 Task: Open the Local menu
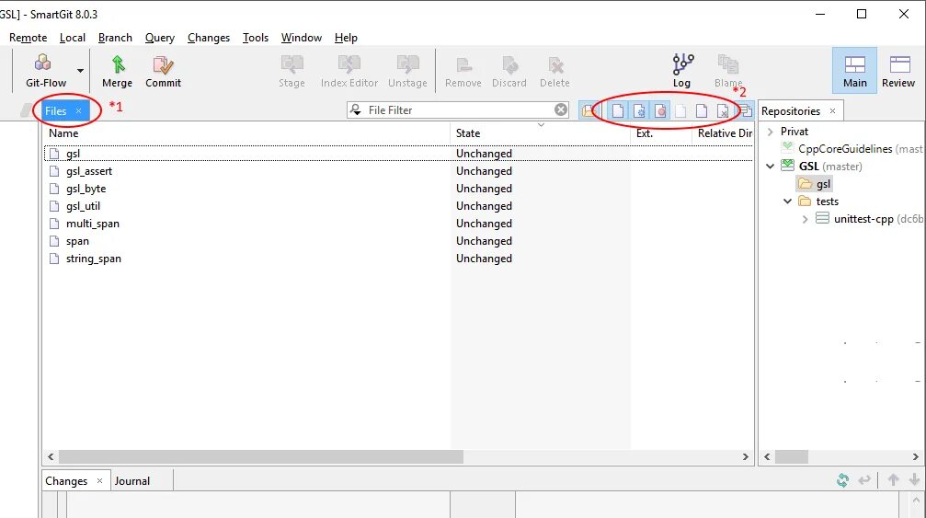[x=73, y=37]
